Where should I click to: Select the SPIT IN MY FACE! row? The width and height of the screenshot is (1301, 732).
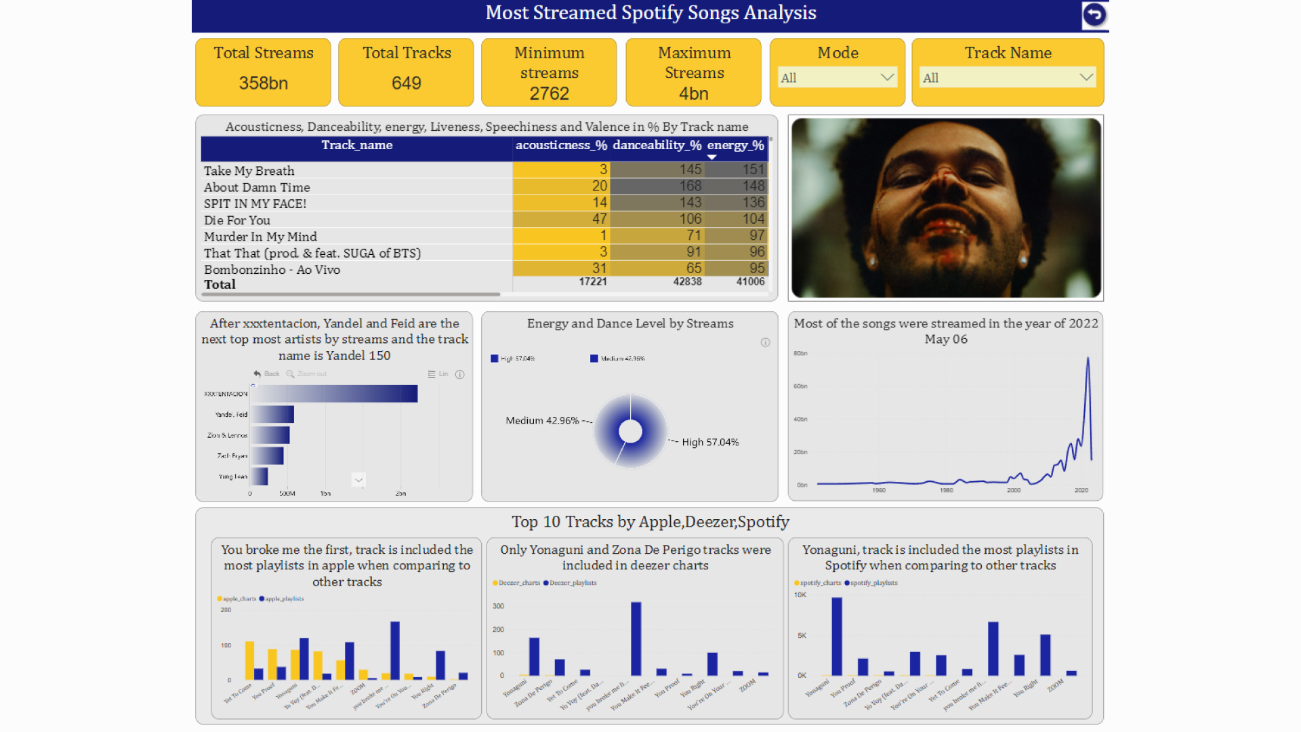[x=484, y=203]
